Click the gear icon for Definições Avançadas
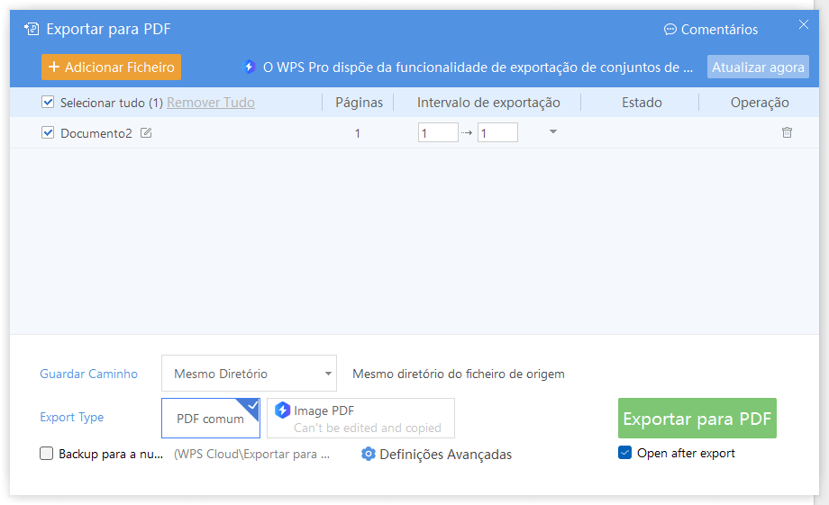Screen dimensions: 829x505 [369, 454]
